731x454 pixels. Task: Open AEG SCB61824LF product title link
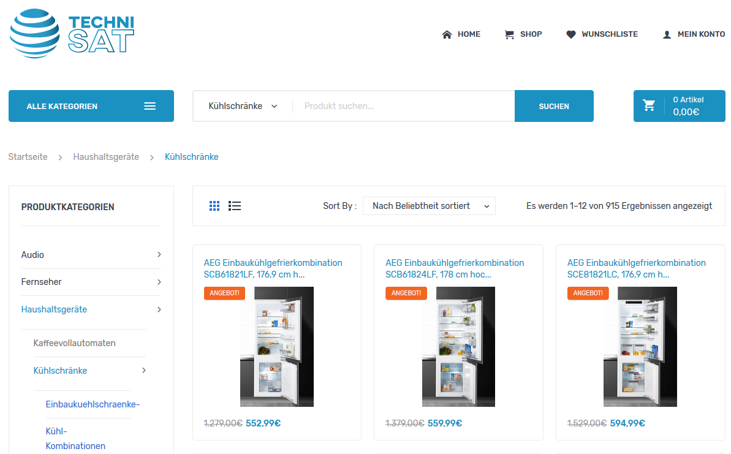[x=455, y=268]
